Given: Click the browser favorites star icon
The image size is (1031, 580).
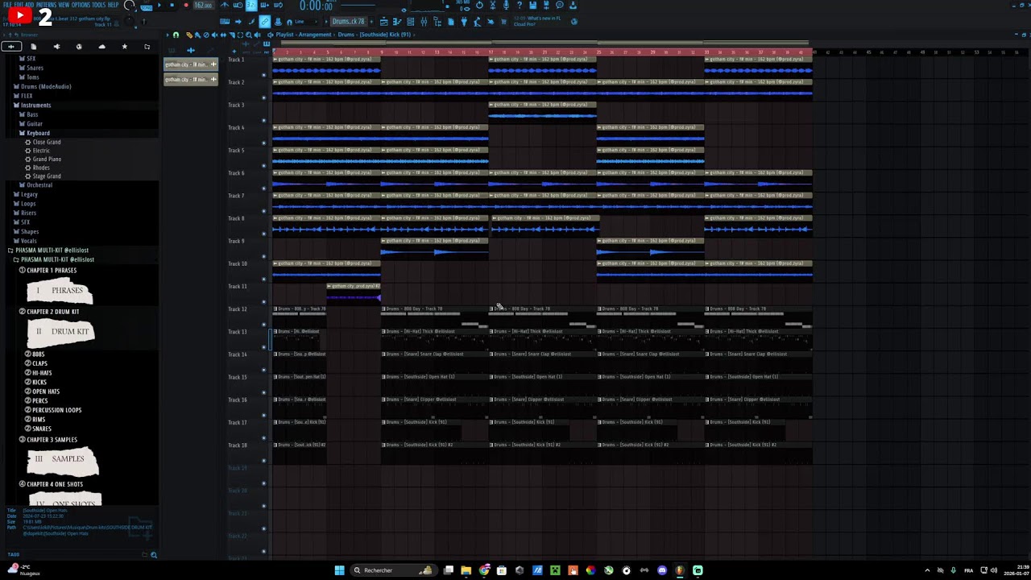Looking at the screenshot, I should pos(124,47).
